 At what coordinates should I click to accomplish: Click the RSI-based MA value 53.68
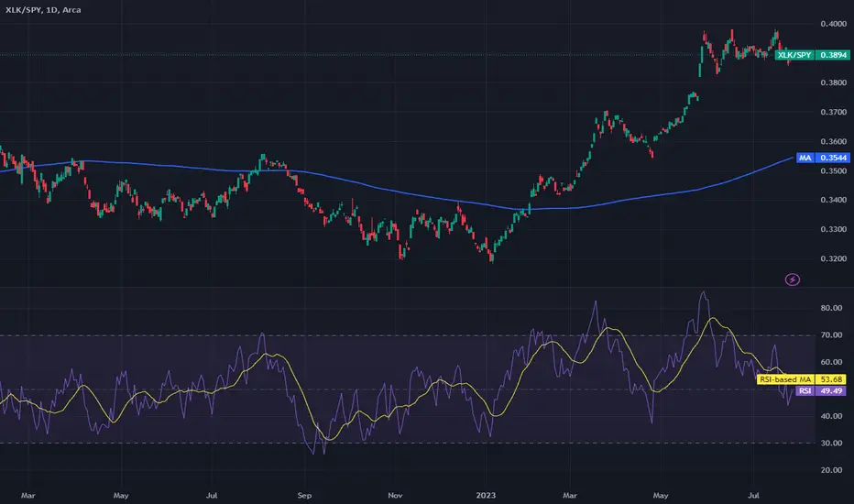click(831, 379)
